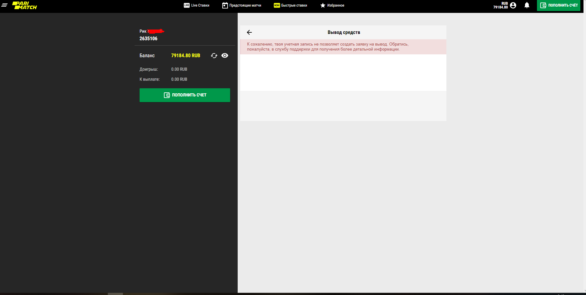Open Предстоящие матчи calendar section

[x=242, y=5]
